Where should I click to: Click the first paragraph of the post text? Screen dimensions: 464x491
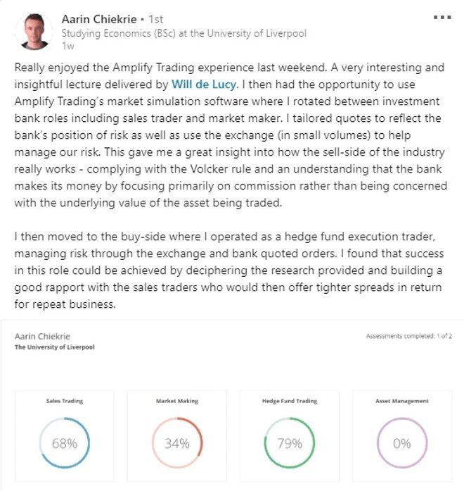point(231,135)
